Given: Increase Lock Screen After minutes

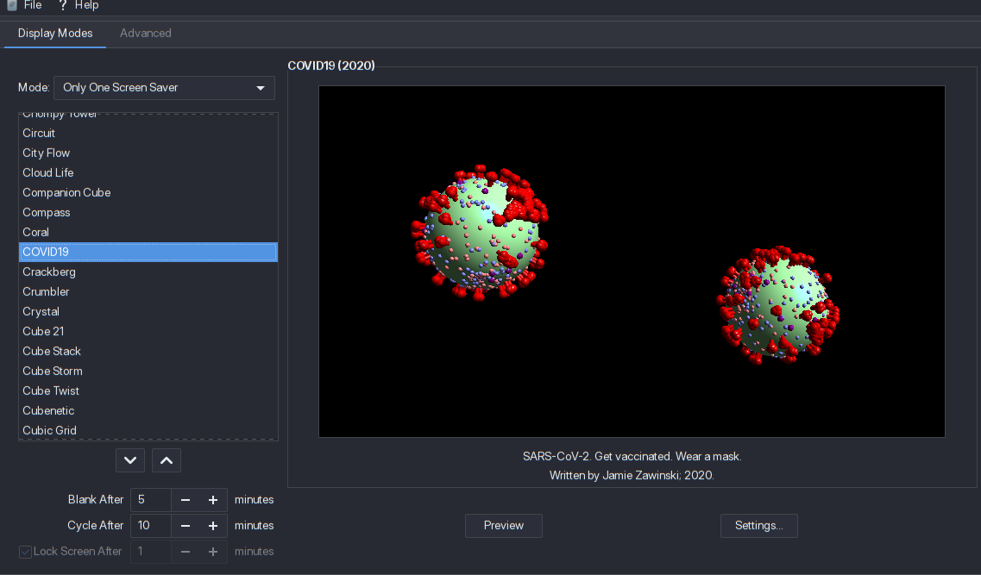Looking at the screenshot, I should (213, 551).
